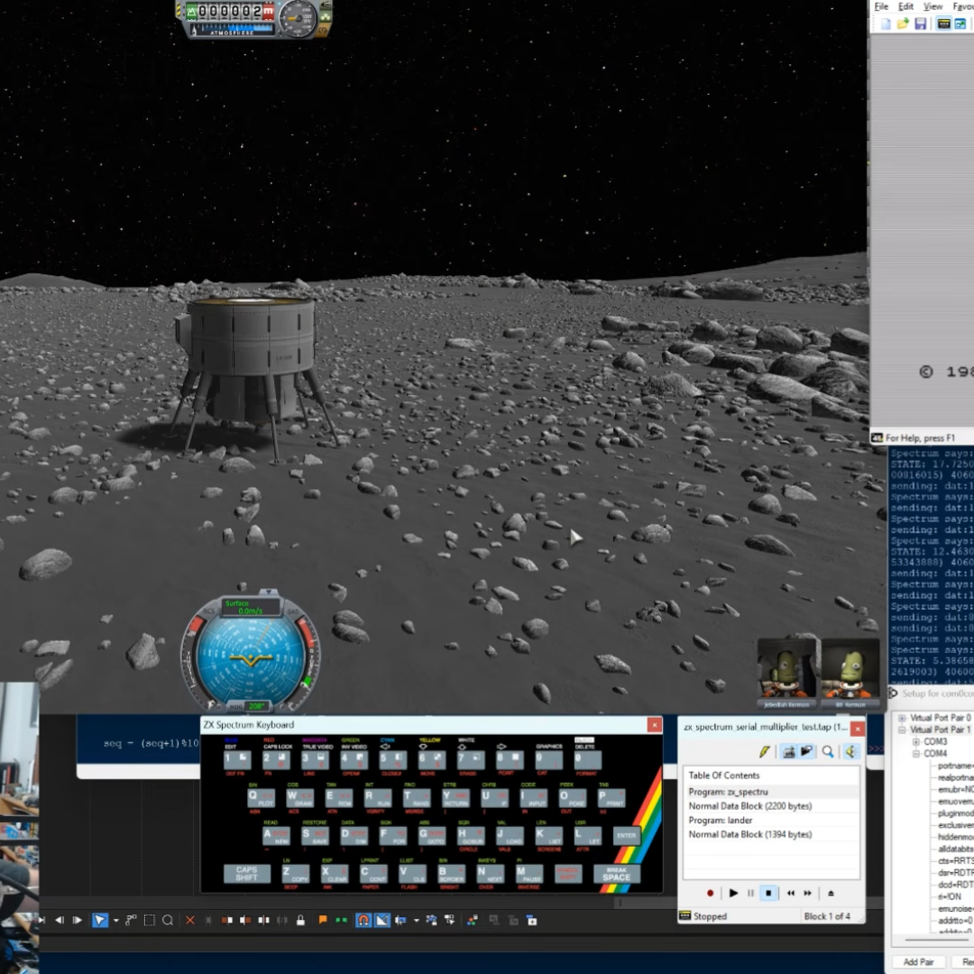Collapse the Virtual Port Pair 1 node
974x974 pixels.
tap(902, 730)
